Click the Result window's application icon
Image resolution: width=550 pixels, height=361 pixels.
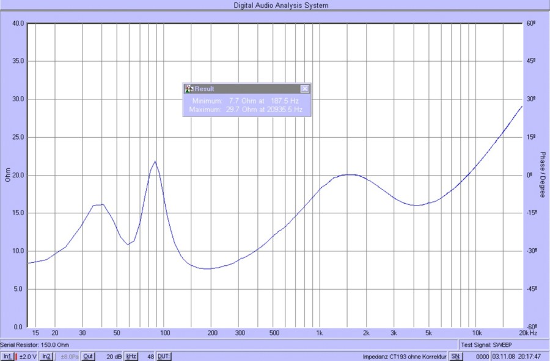tap(189, 88)
